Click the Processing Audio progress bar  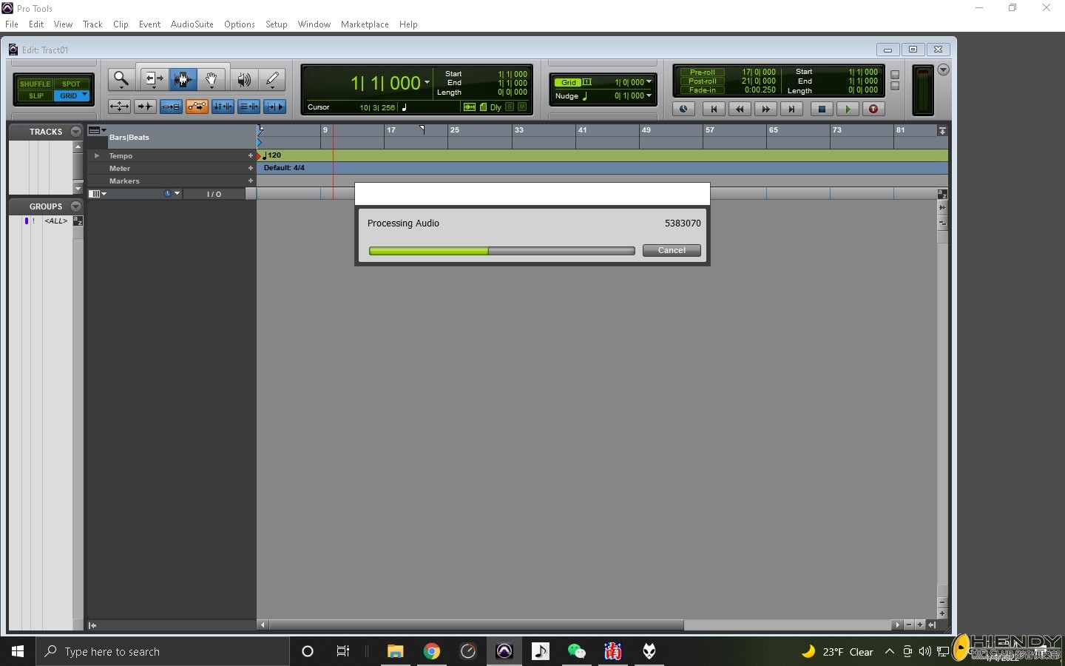[x=501, y=251]
